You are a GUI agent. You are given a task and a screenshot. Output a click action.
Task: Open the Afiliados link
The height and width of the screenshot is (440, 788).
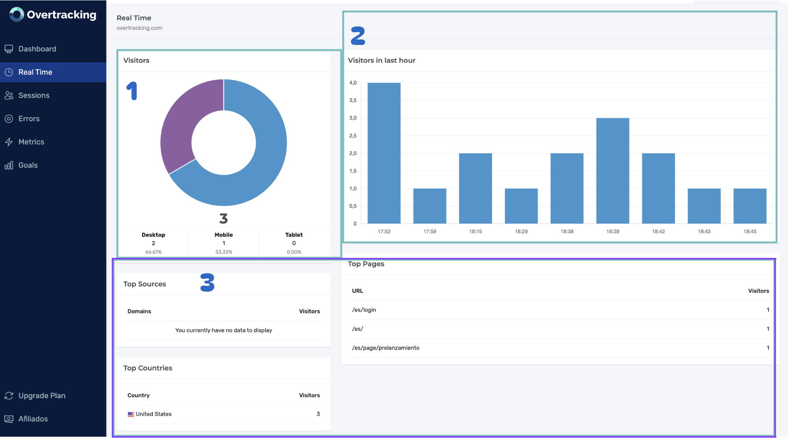[53, 419]
